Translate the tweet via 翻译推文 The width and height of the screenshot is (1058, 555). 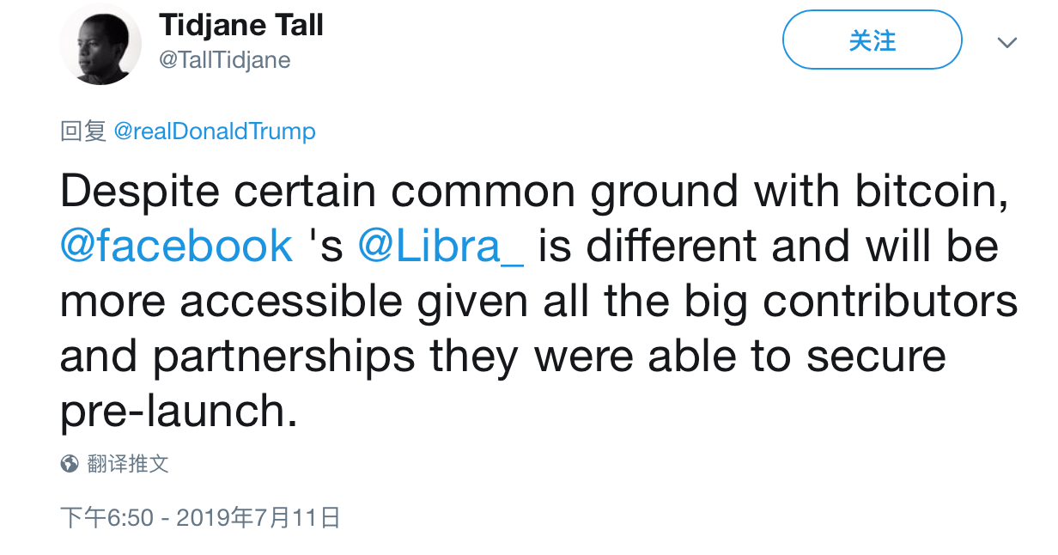pos(128,465)
